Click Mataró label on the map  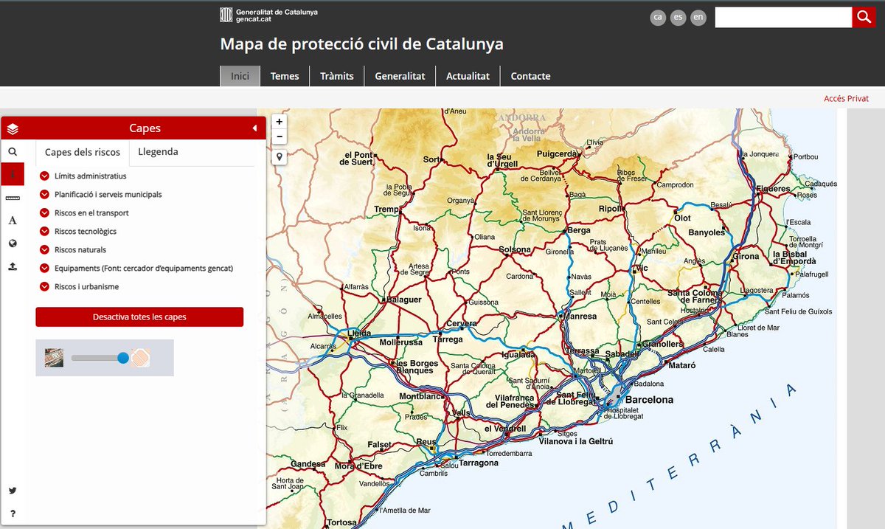click(681, 364)
